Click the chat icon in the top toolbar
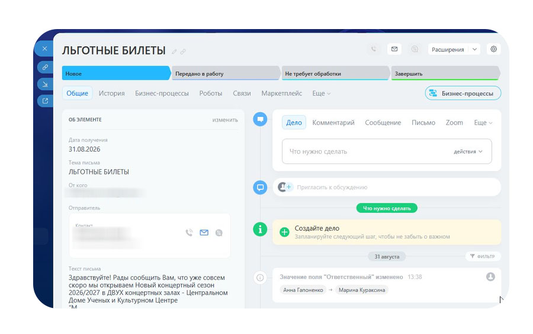 (415, 49)
